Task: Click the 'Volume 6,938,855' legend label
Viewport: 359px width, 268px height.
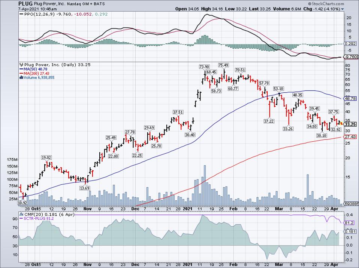Action: click(39, 78)
